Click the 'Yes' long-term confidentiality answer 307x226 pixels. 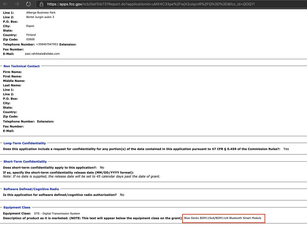pyautogui.click(x=286, y=149)
